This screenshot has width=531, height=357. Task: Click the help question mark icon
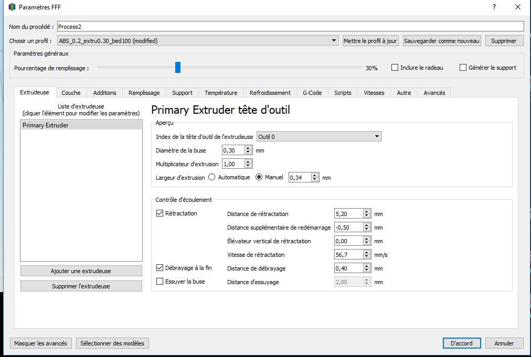click(494, 7)
